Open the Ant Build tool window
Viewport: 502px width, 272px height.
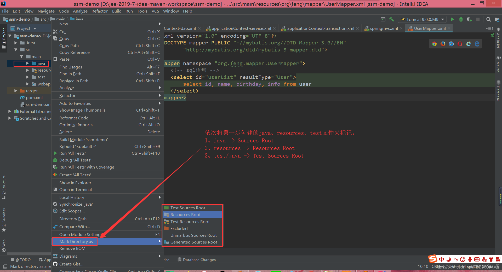pyautogui.click(x=498, y=38)
